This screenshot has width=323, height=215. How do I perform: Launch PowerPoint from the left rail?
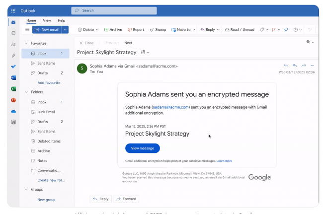pyautogui.click(x=13, y=100)
